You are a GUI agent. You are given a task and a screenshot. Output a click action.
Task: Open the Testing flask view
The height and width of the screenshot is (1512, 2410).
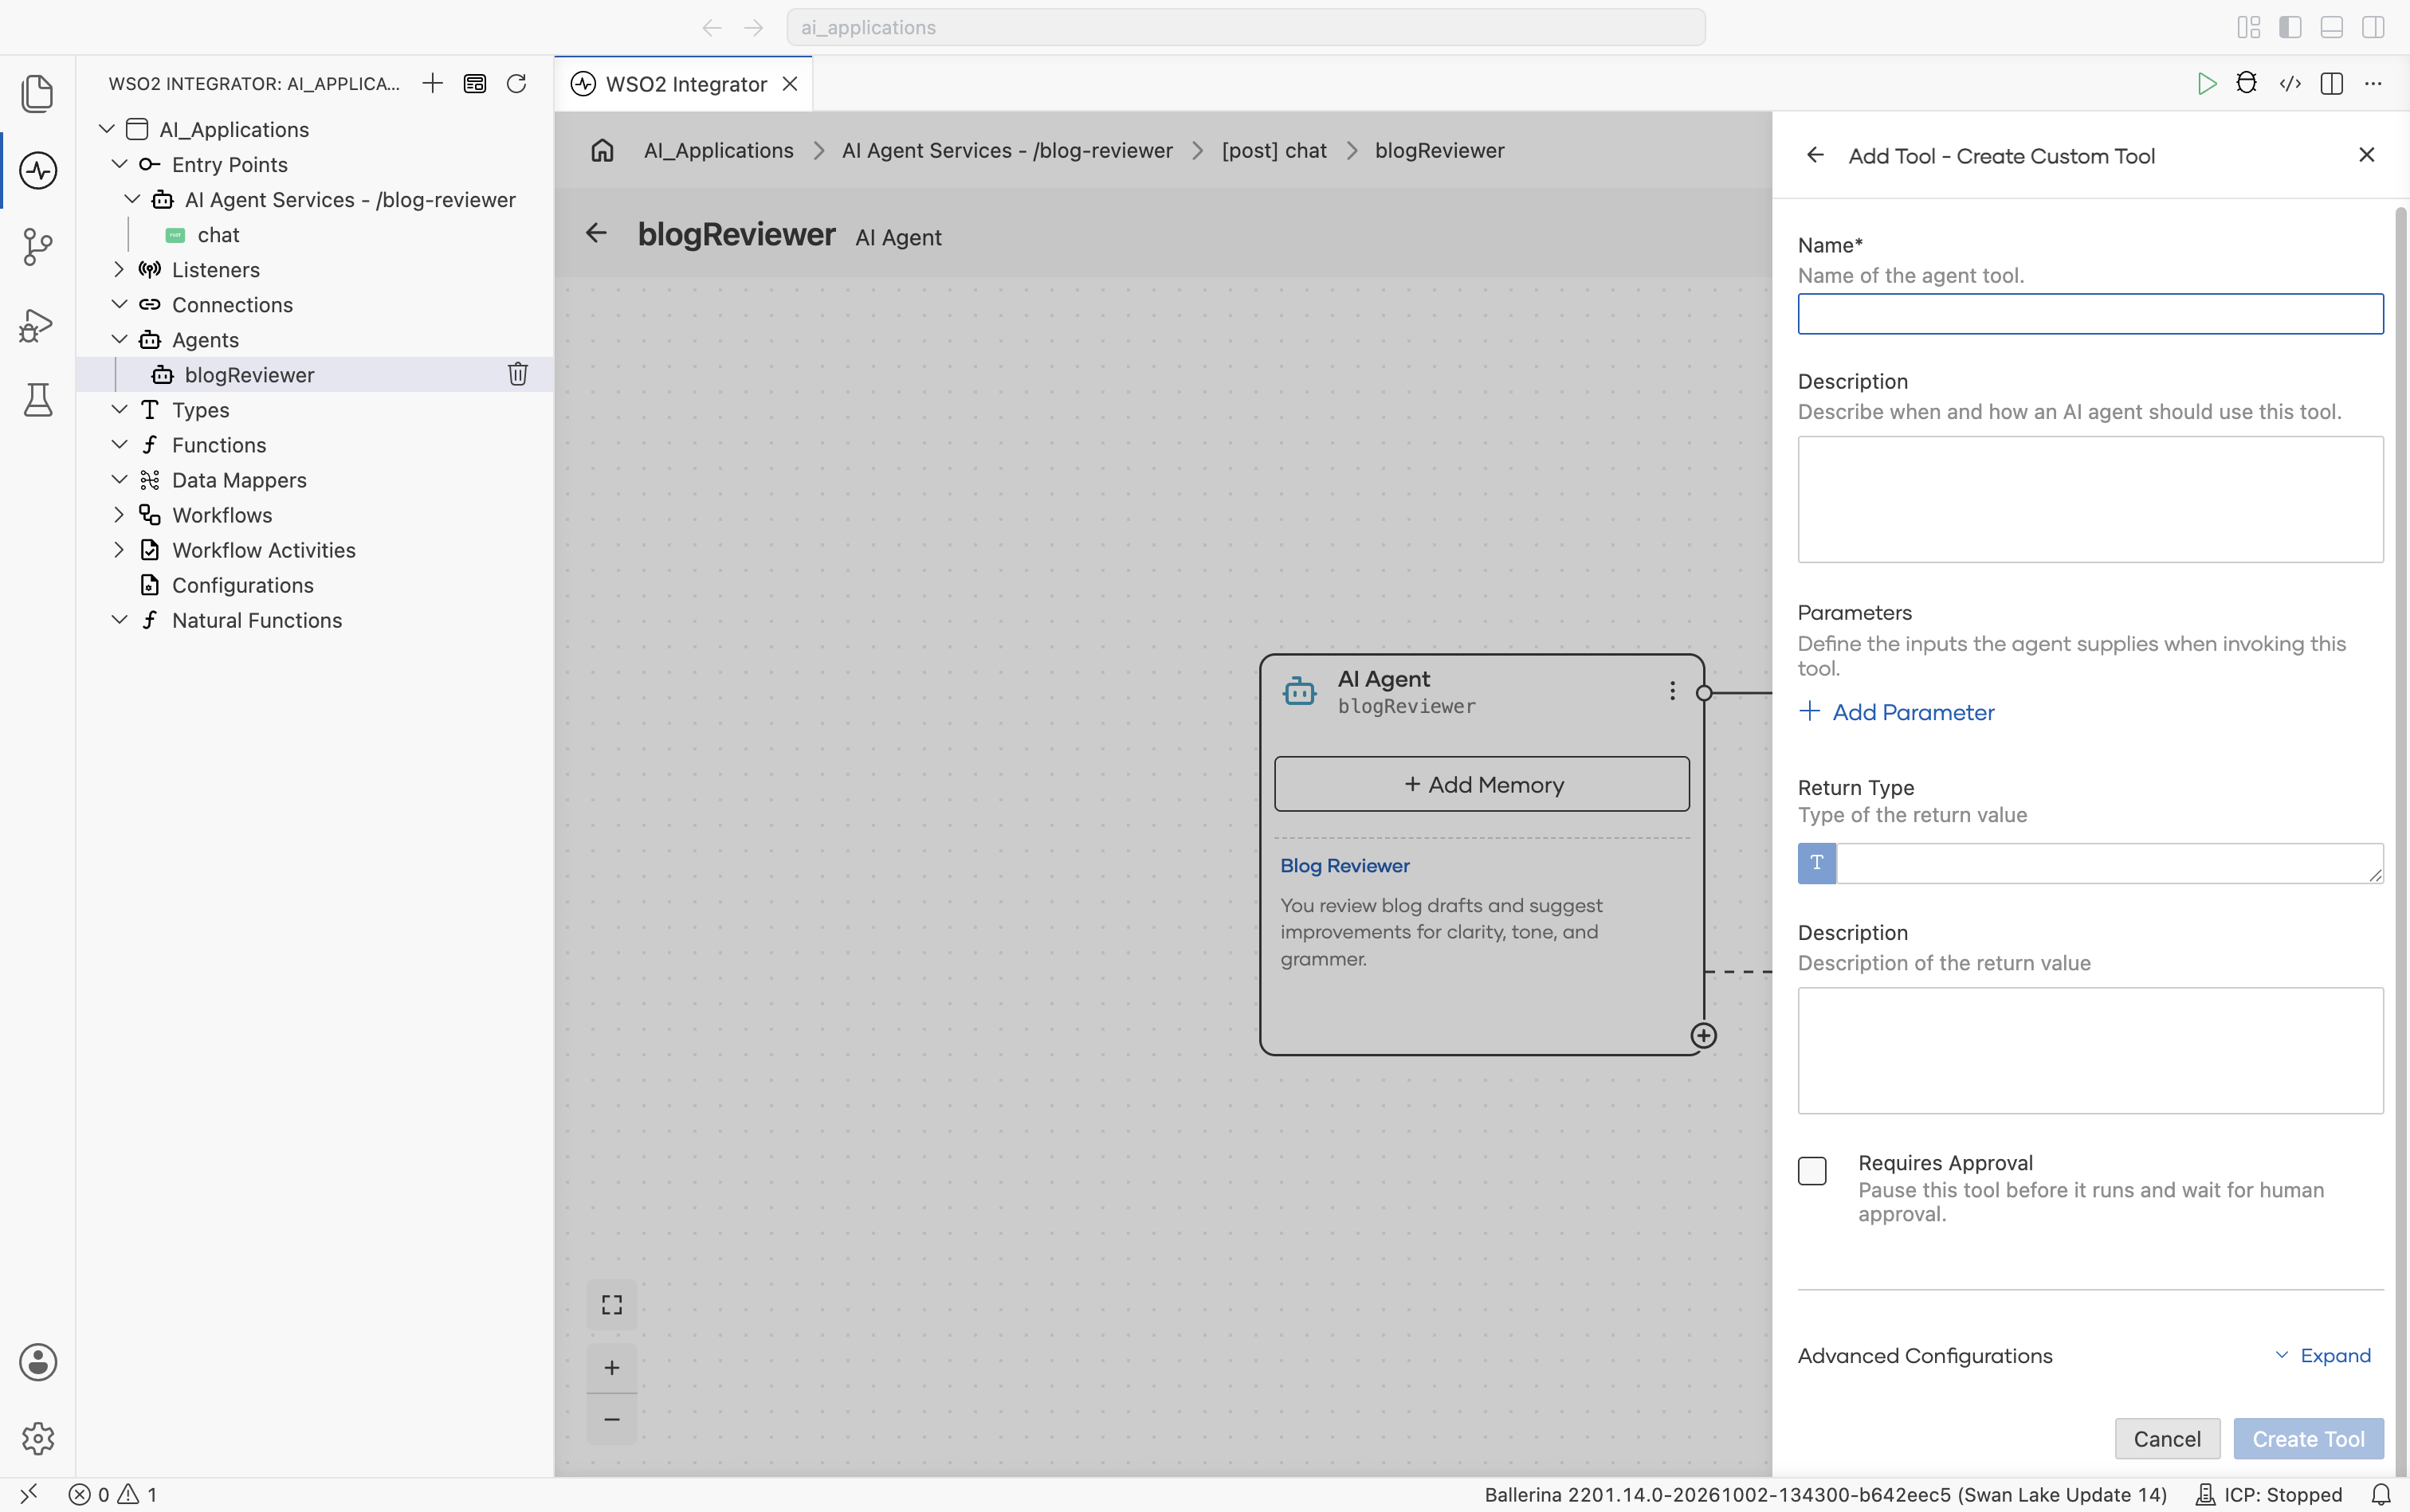click(x=38, y=400)
